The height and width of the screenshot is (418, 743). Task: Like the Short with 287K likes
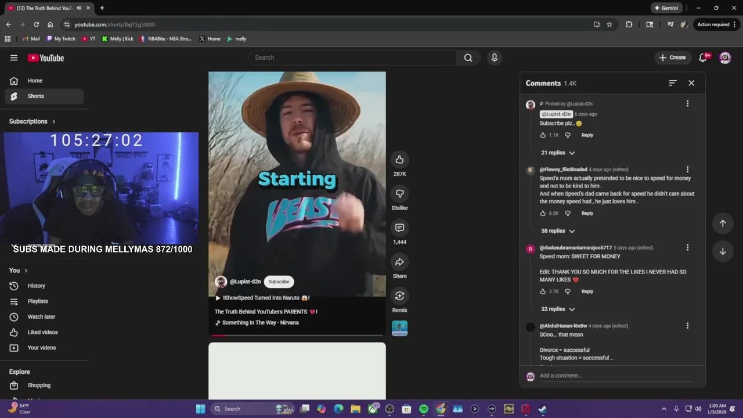[x=399, y=160]
